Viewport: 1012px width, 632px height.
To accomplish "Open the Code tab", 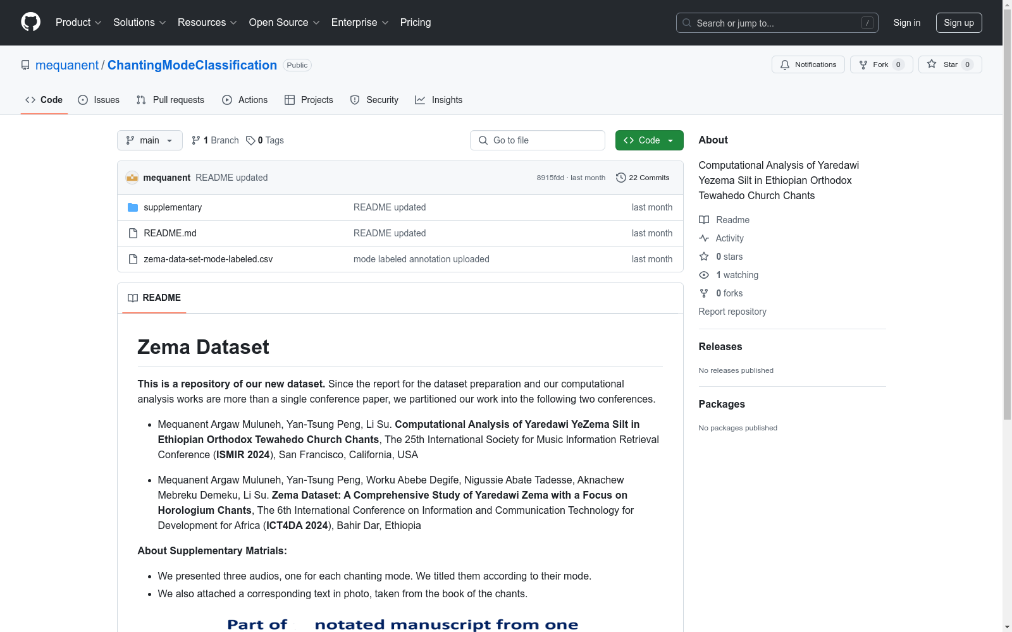I will coord(44,100).
